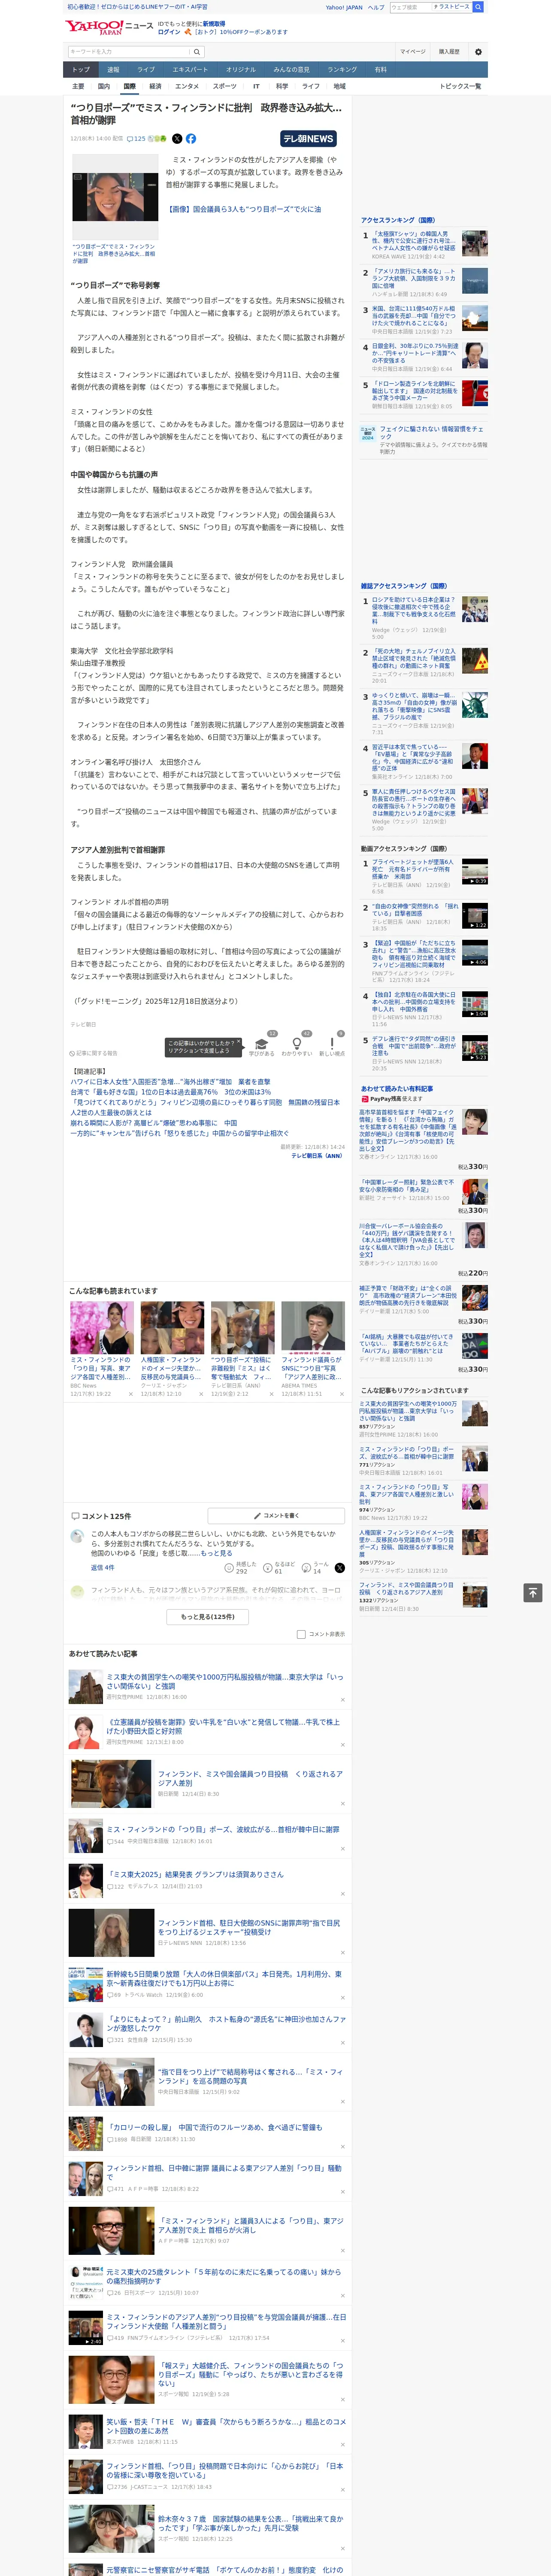Open 【画像】国会議員ら3人も"つり目ポーズ"で火に油 link
Image resolution: width=551 pixels, height=2576 pixels.
244,209
